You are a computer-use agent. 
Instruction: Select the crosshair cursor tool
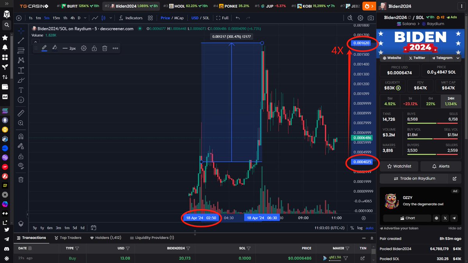(x=21, y=30)
